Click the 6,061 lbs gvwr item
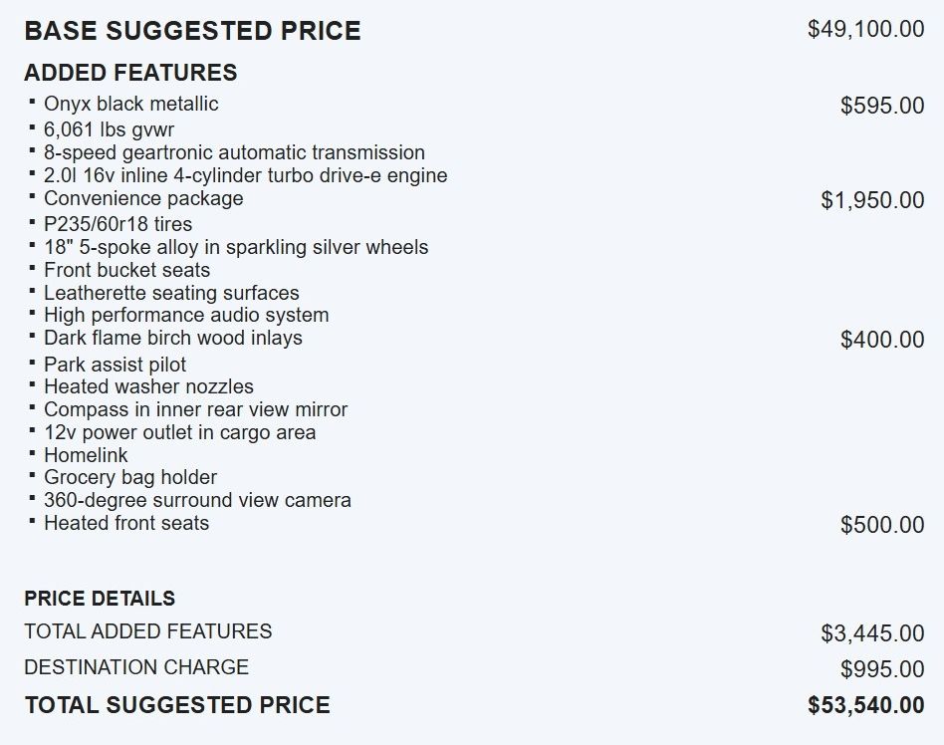Viewport: 944px width, 745px height. (109, 129)
